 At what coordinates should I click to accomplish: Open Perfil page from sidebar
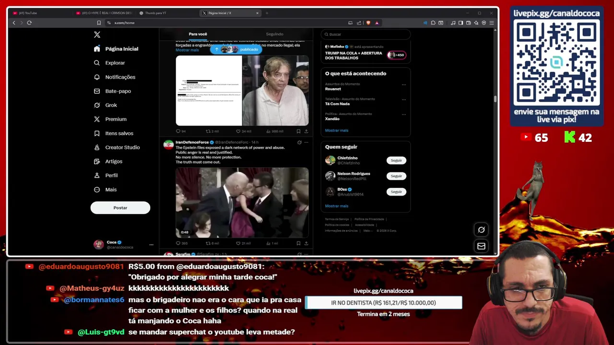click(x=106, y=175)
